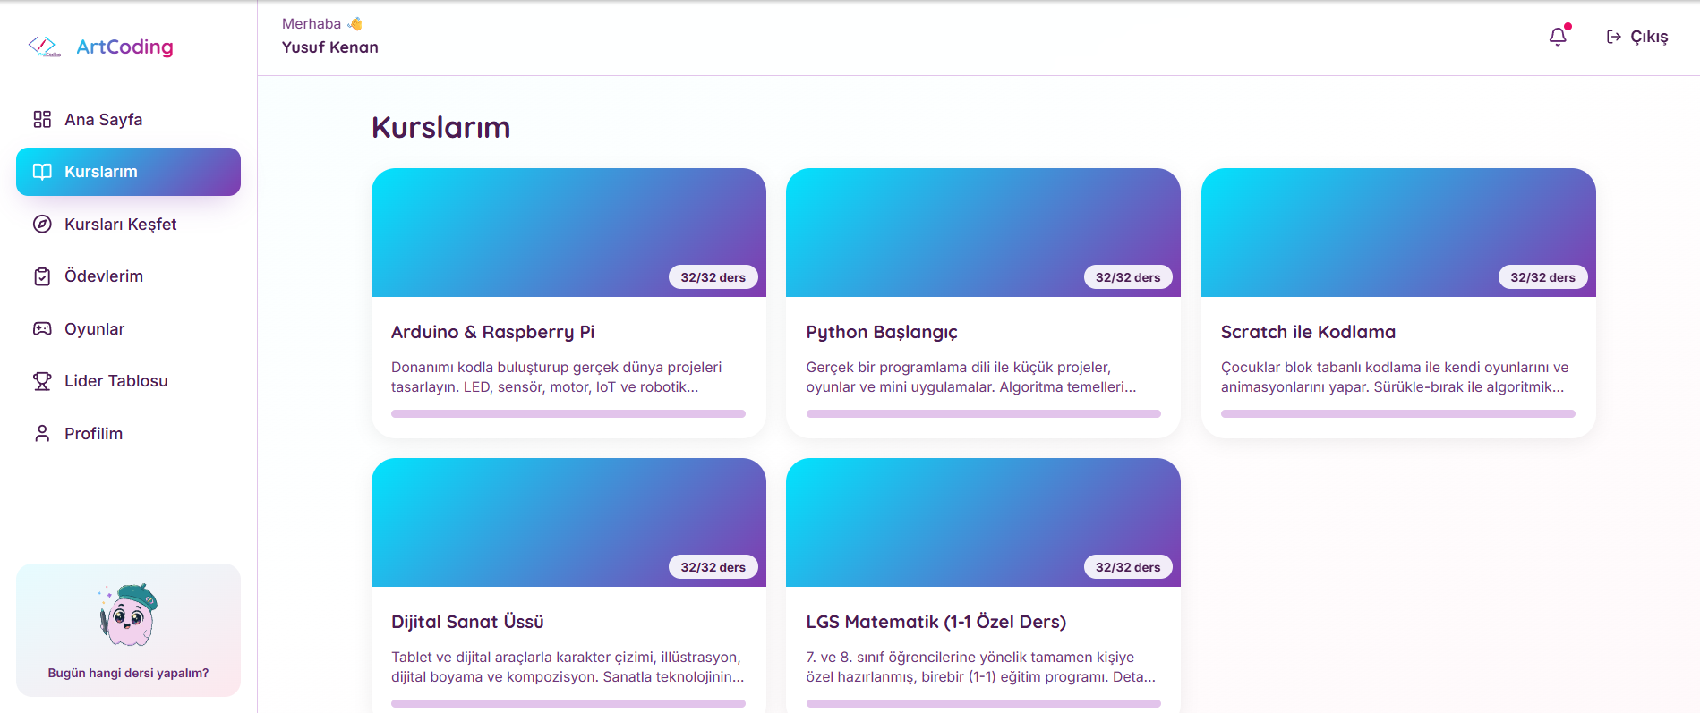Click Dijital Sanat Üssü progress bar
This screenshot has height=713, width=1700.
[568, 704]
